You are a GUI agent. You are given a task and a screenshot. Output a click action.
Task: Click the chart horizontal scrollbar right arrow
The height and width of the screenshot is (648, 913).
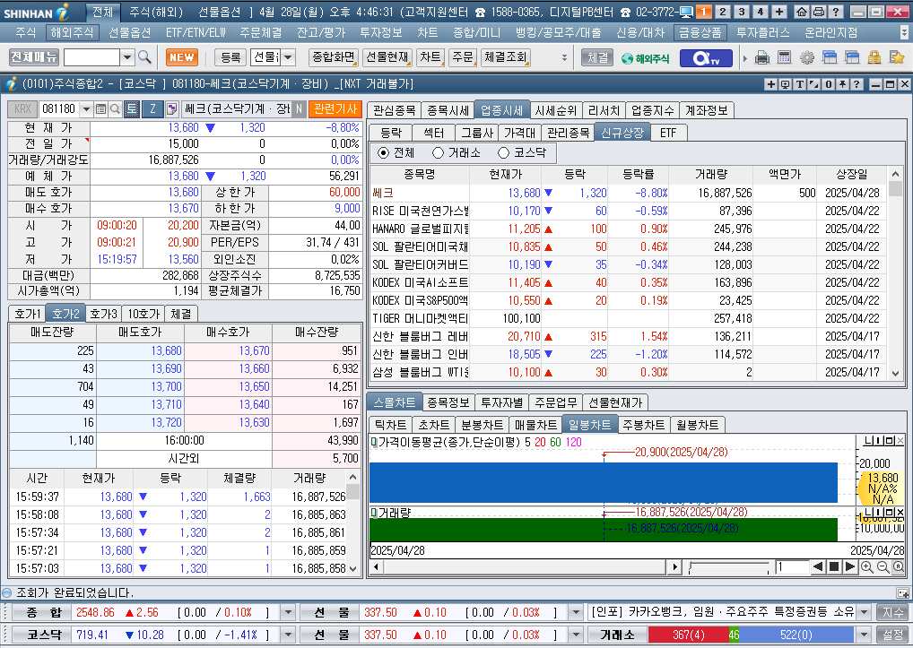pos(674,567)
